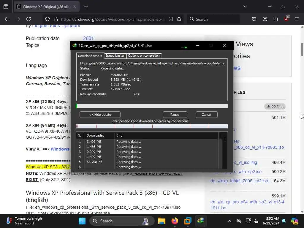Show hidden tray icons chevron

pyautogui.click(x=229, y=221)
